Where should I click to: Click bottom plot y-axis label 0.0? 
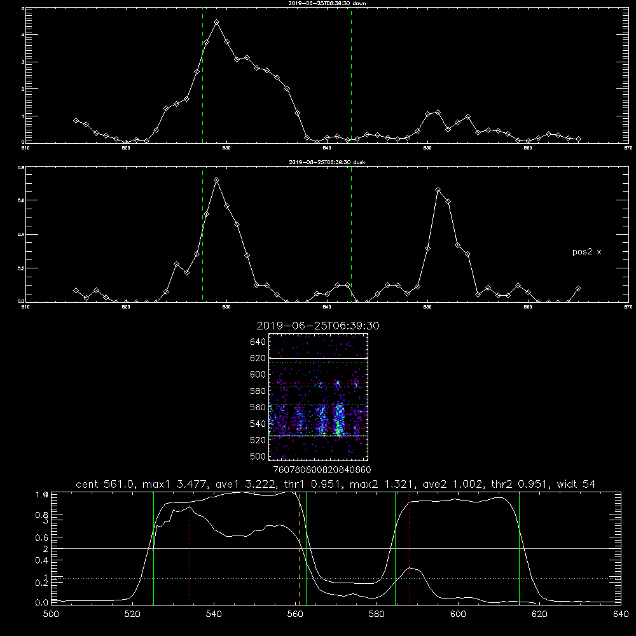pyautogui.click(x=42, y=603)
